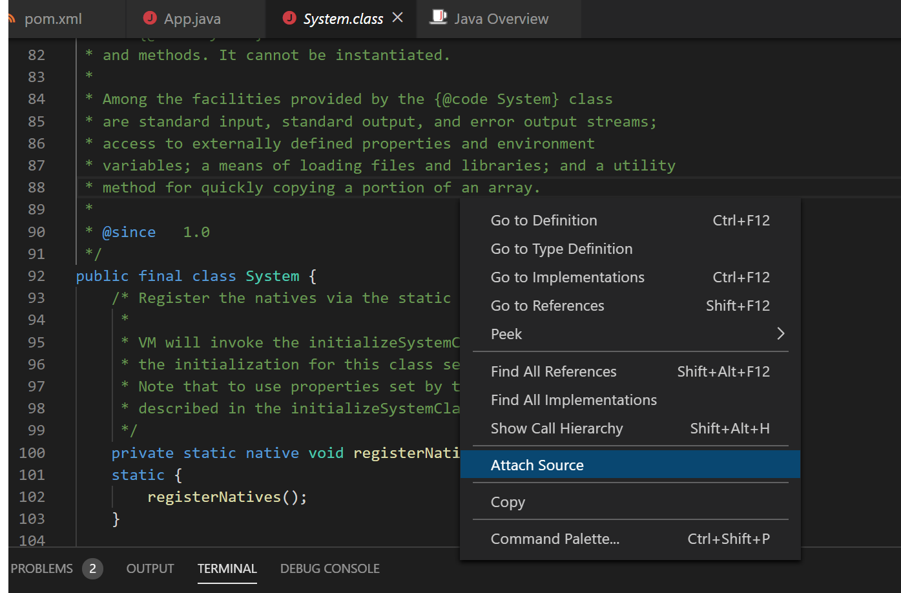Open Command Palette... from context menu
901x593 pixels.
click(630, 539)
